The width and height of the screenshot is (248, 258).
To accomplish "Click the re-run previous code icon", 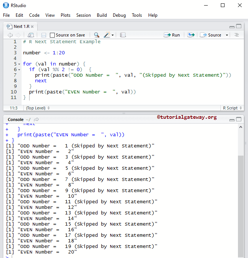I will pyautogui.click(x=191, y=35).
